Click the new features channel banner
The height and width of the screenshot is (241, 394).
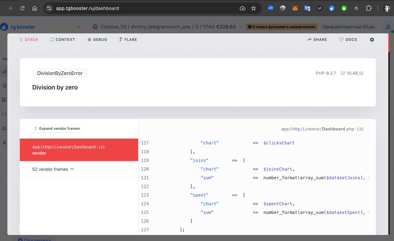click(x=282, y=27)
